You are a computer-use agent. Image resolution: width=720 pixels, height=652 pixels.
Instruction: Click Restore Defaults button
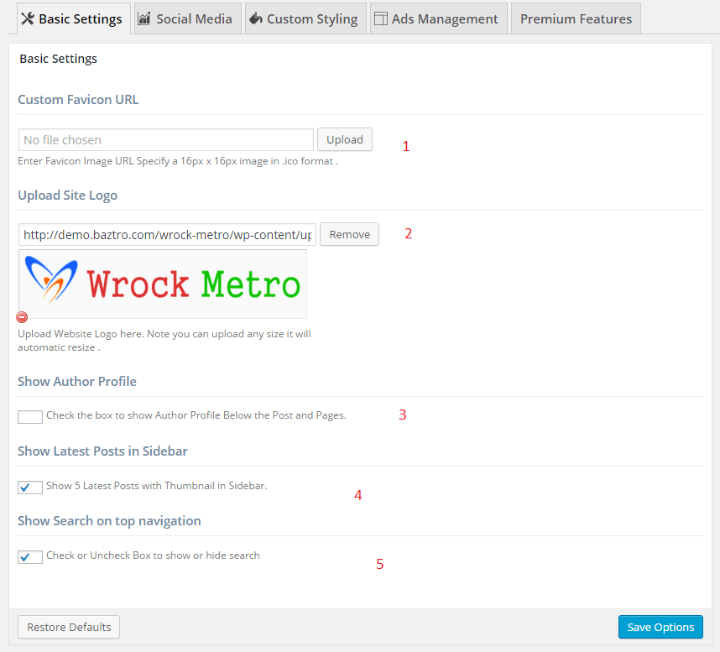pos(69,627)
